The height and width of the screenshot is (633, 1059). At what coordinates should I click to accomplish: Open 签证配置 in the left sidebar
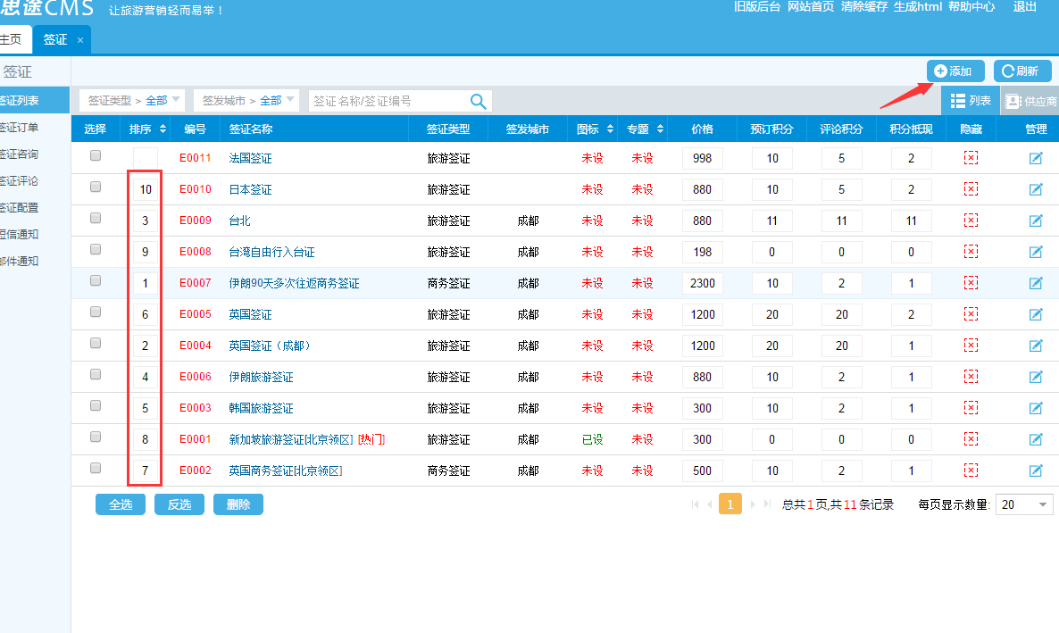[x=20, y=208]
